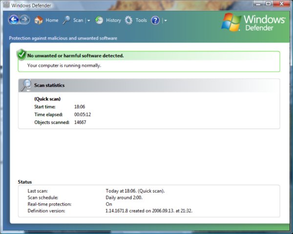Click the green shield status icon

click(x=21, y=54)
